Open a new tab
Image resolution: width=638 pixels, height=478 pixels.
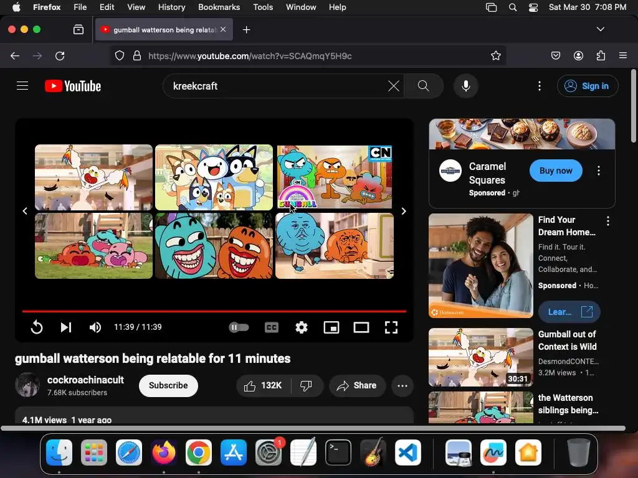tap(246, 30)
